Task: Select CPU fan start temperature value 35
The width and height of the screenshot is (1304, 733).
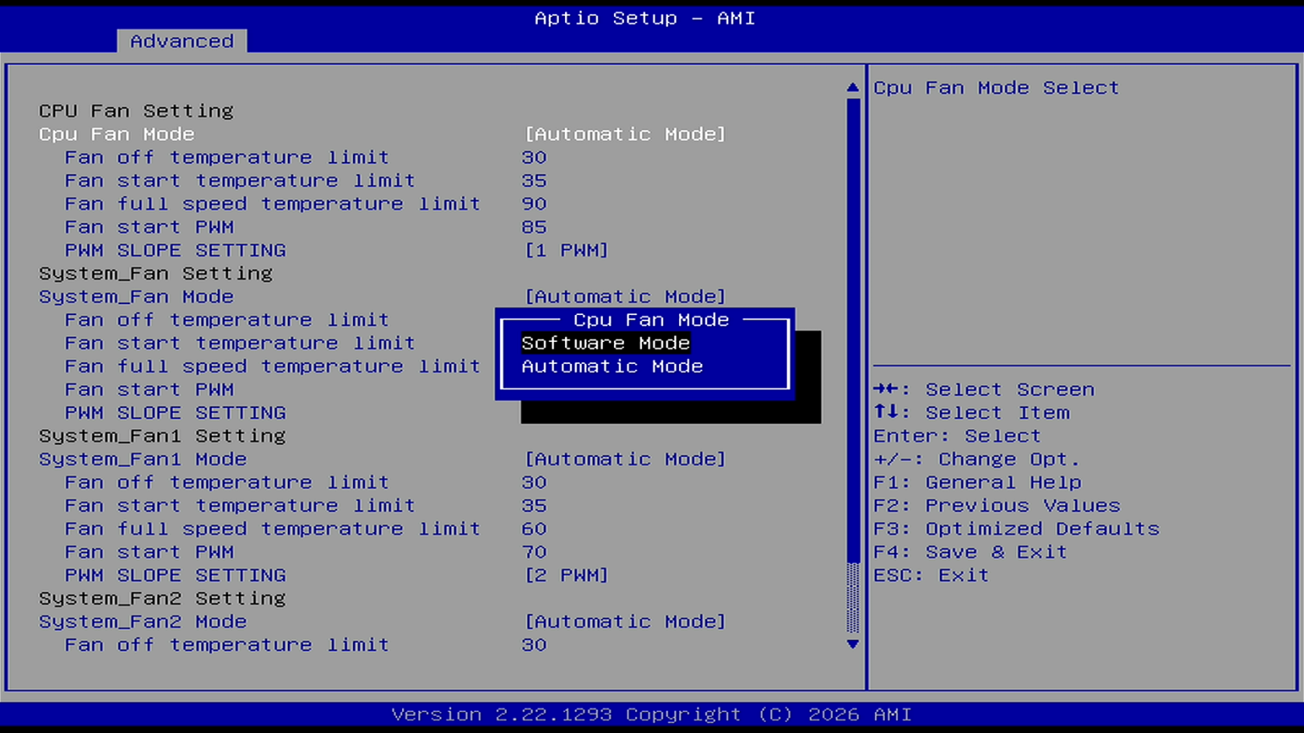Action: pos(534,181)
